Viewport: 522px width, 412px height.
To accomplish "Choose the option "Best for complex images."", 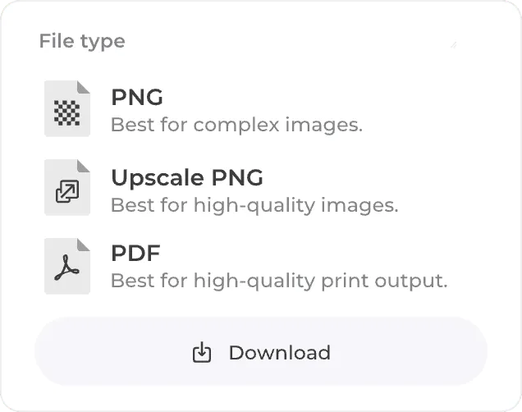I will (236, 125).
